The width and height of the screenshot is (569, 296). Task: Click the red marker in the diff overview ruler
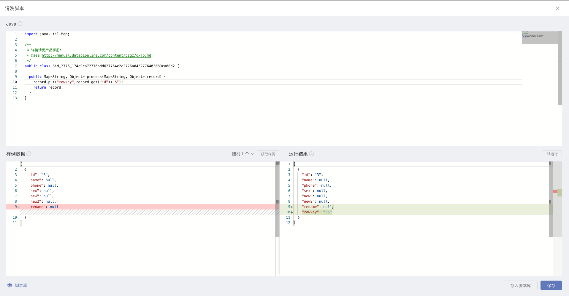click(555, 191)
